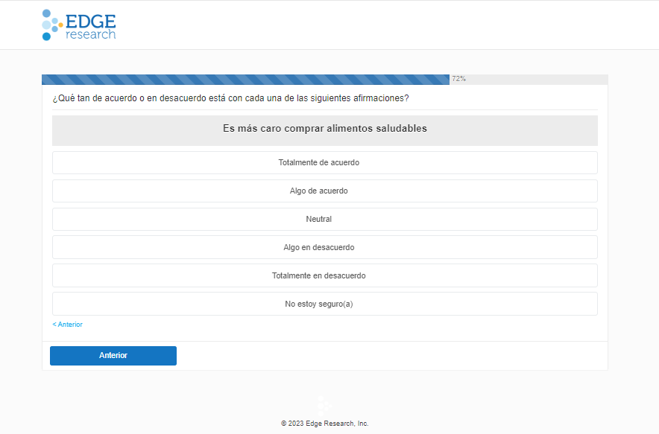659x434 pixels.
Task: Click the Edge Research logo
Action: (79, 25)
